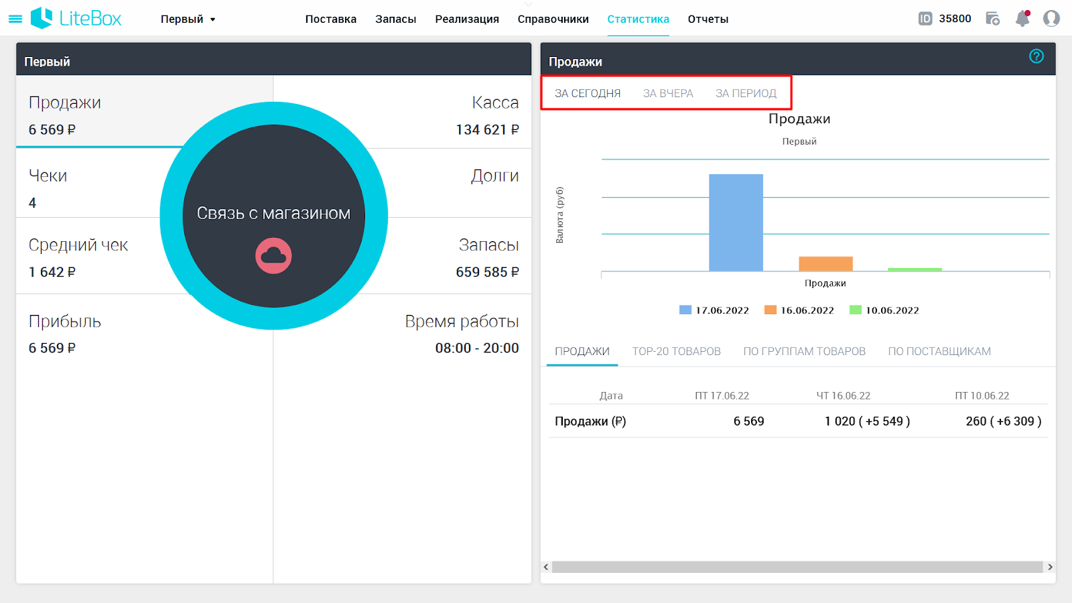Select the ЗА ВЧЕРА period
This screenshot has height=603, width=1072.
[668, 93]
